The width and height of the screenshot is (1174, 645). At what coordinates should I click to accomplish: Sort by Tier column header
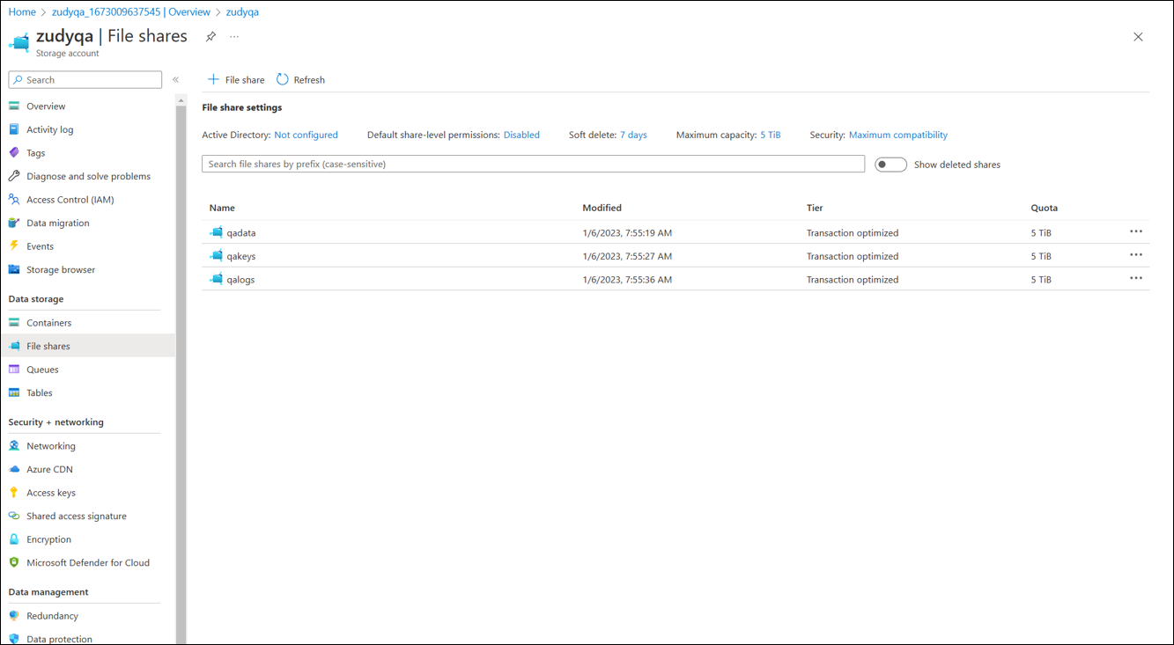[815, 209]
